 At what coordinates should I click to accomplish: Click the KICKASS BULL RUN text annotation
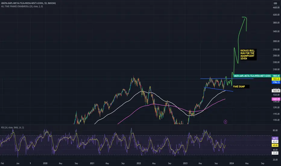248,55
